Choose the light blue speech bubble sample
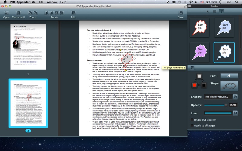 pos(224,28)
